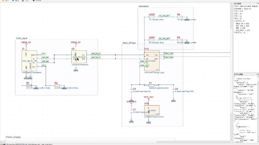
Task: Select the C5 crystal load capacitor symbol
Action: (x=131, y=90)
